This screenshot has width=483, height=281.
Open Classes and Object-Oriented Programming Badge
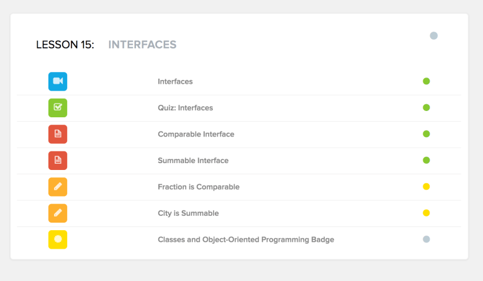tap(245, 239)
